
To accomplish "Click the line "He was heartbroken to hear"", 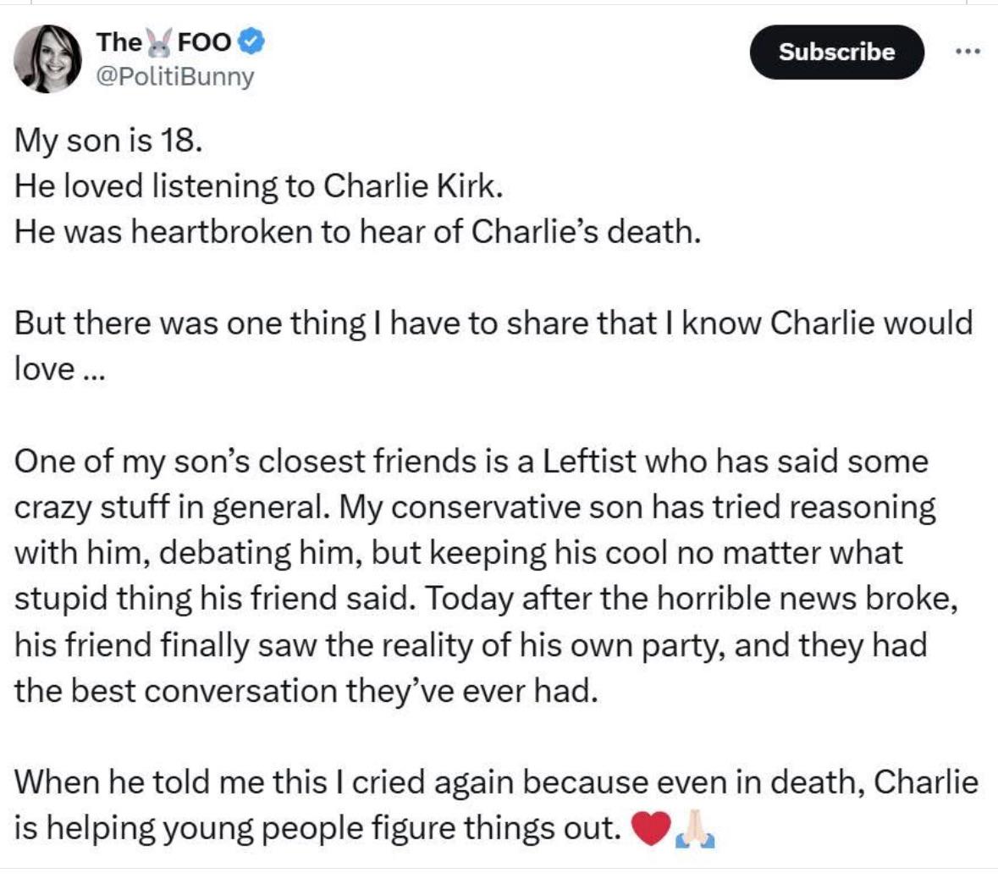I will click(358, 232).
